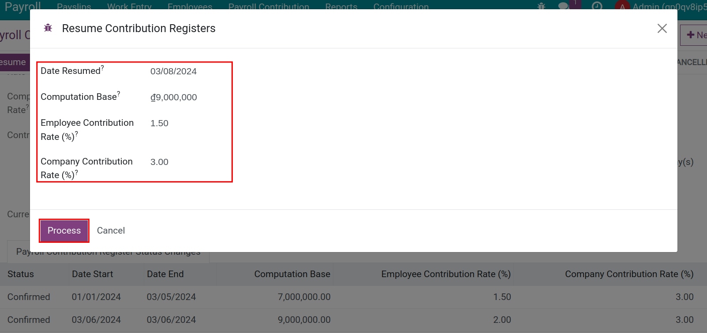The image size is (707, 333).
Task: Show tooltip for Date Resumed help mark
Action: (103, 68)
